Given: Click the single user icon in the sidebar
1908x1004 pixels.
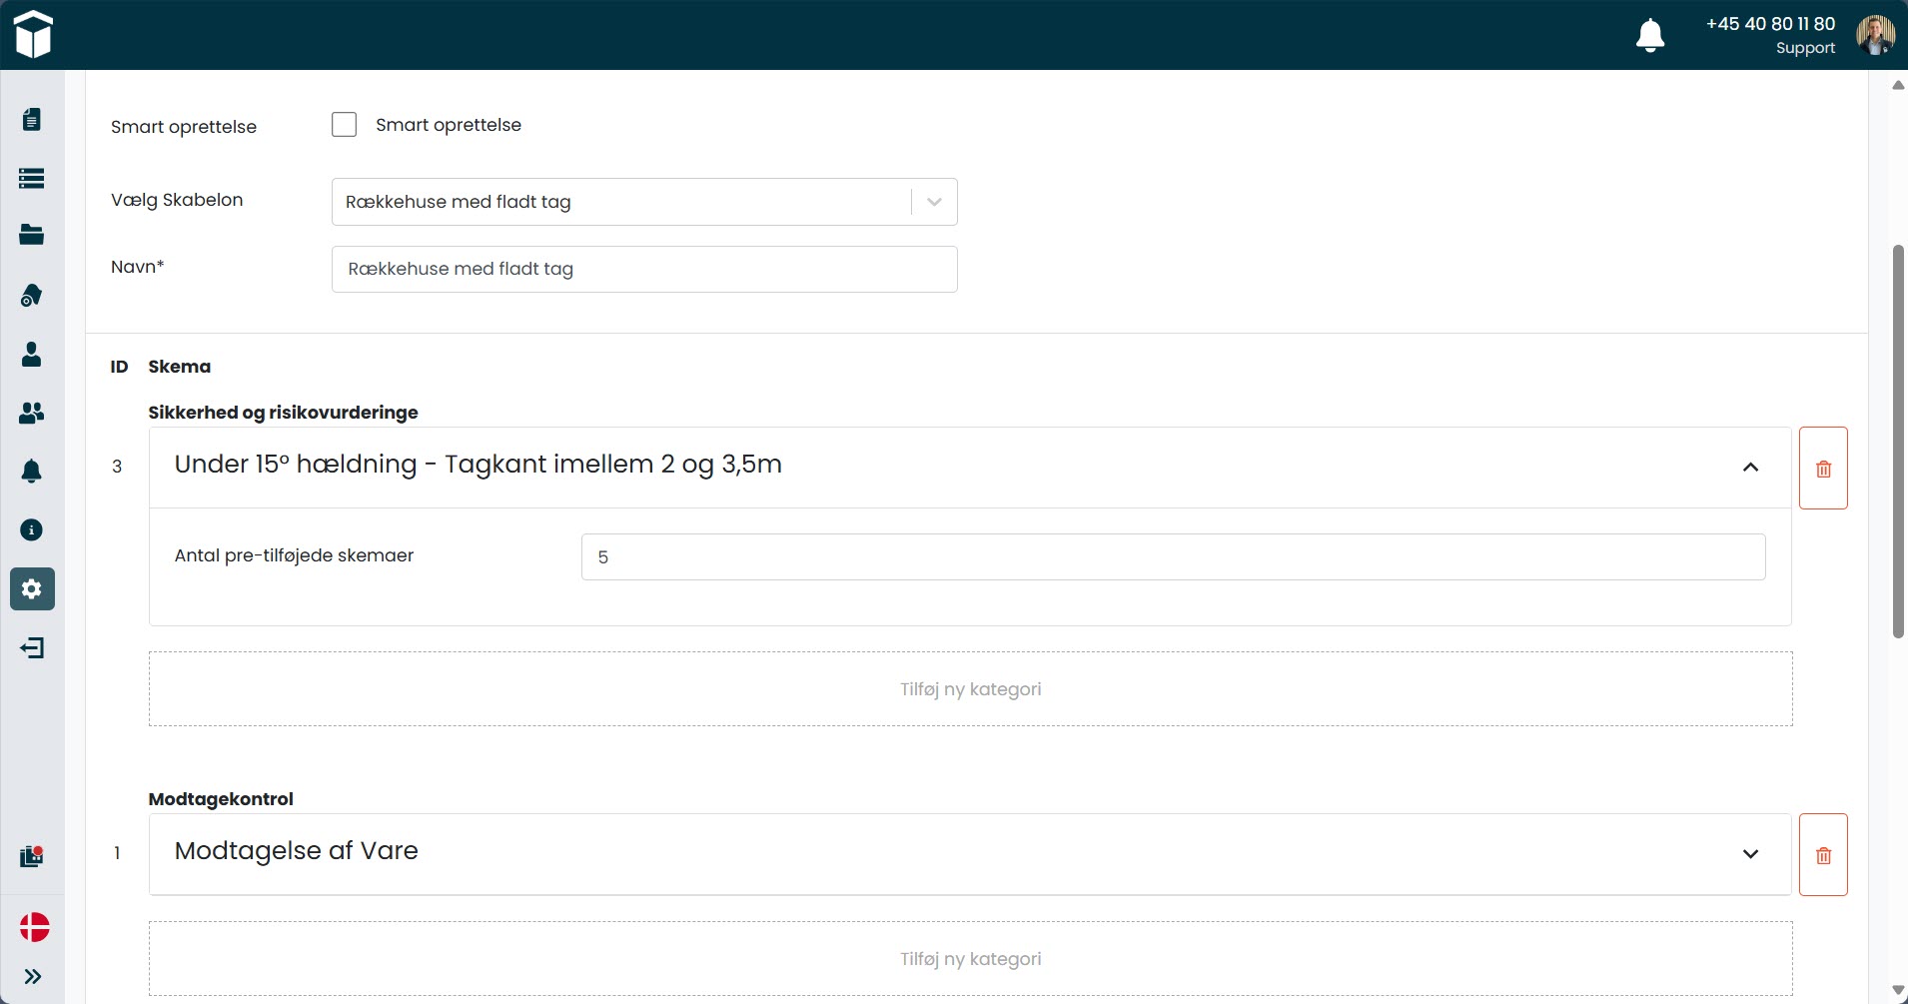Looking at the screenshot, I should tap(32, 355).
